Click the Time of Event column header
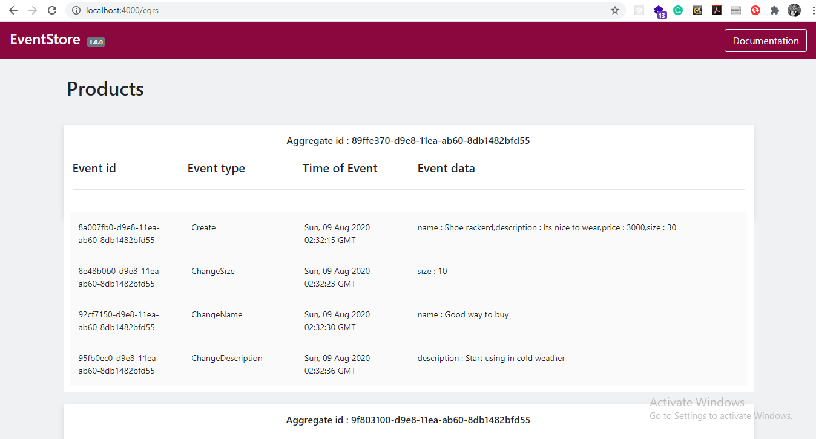This screenshot has width=816, height=439. click(x=340, y=169)
